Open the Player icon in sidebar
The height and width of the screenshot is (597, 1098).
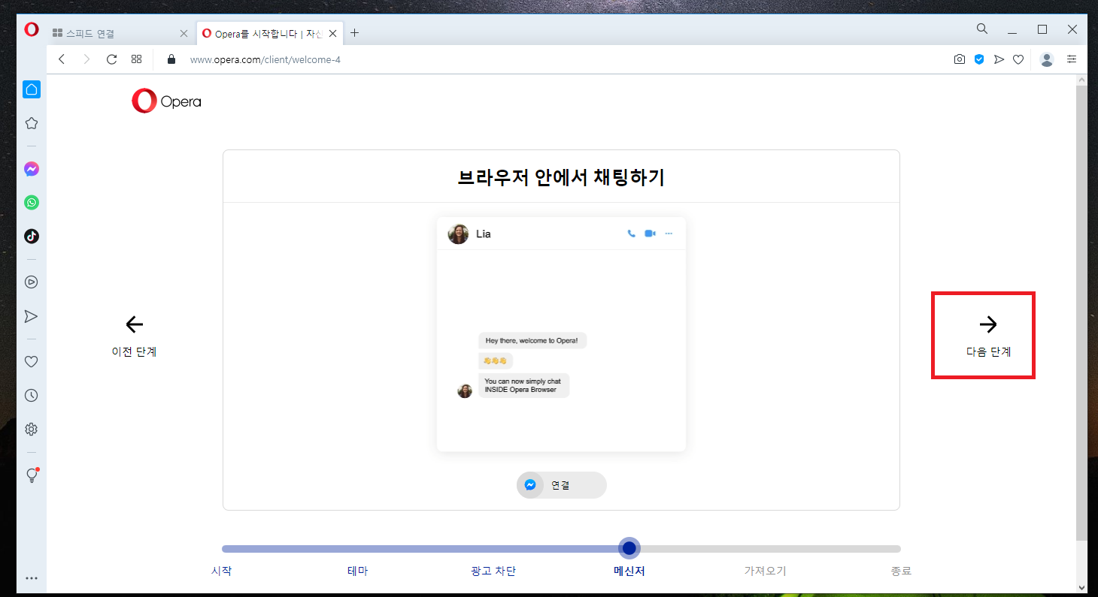32,282
